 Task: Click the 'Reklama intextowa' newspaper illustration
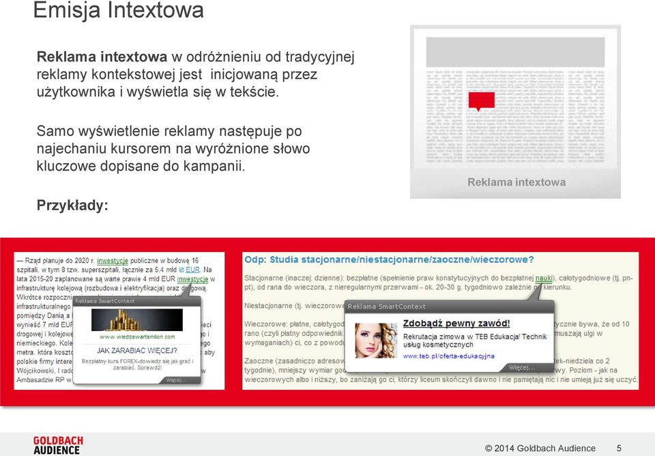[515, 111]
